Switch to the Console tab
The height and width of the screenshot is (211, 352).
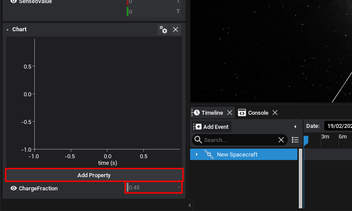258,113
